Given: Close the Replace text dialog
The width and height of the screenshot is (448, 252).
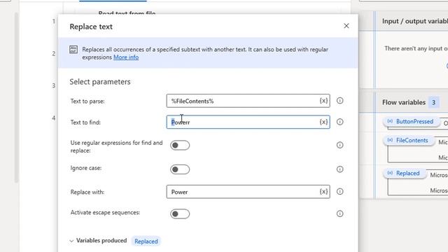Looking at the screenshot, I should point(346,26).
